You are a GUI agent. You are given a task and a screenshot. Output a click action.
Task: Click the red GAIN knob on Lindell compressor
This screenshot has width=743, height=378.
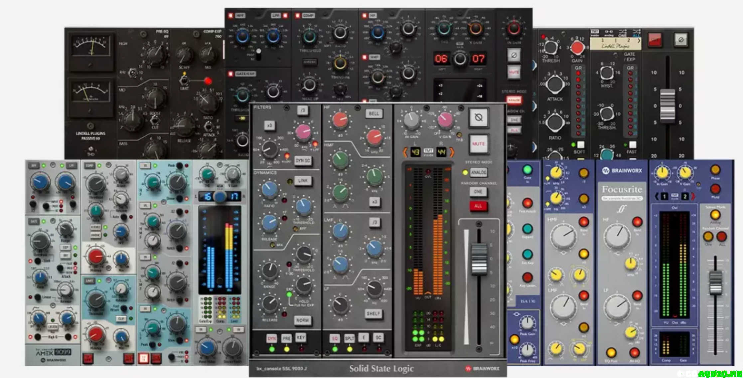coord(577,48)
